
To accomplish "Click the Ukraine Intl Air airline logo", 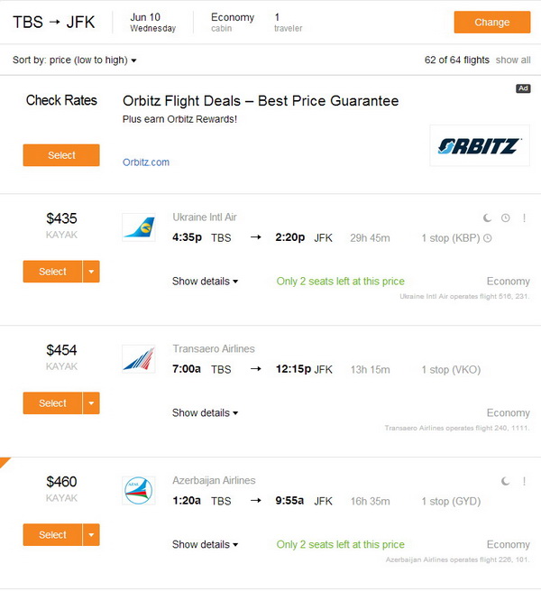I will click(x=139, y=227).
